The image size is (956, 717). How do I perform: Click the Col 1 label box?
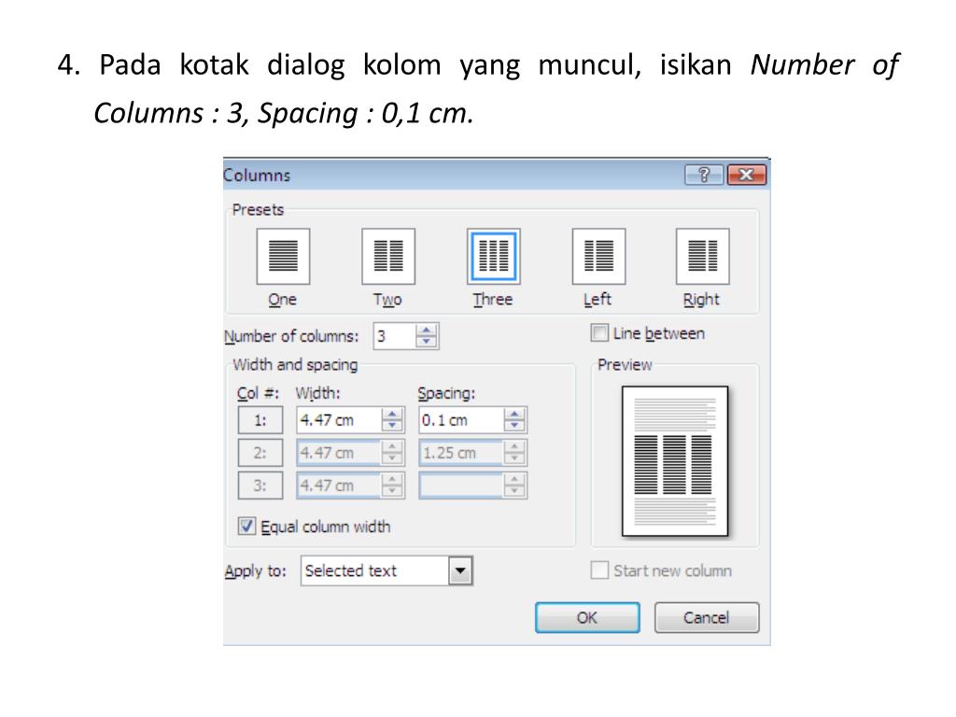coord(260,420)
